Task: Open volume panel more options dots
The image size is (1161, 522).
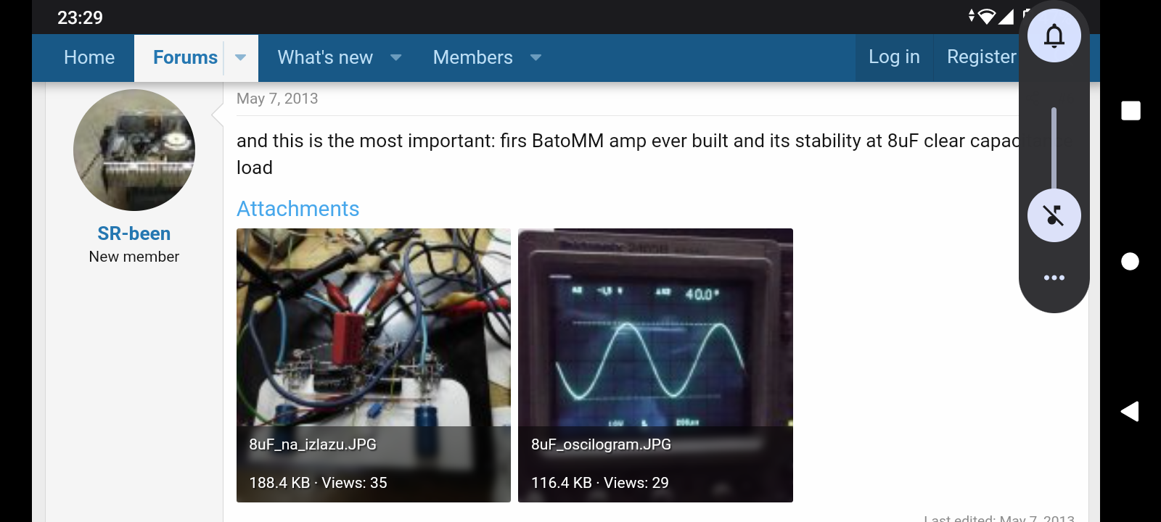Action: tap(1054, 278)
